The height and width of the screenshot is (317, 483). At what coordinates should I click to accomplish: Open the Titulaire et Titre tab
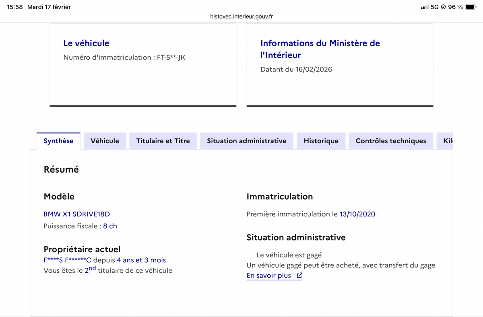click(163, 141)
